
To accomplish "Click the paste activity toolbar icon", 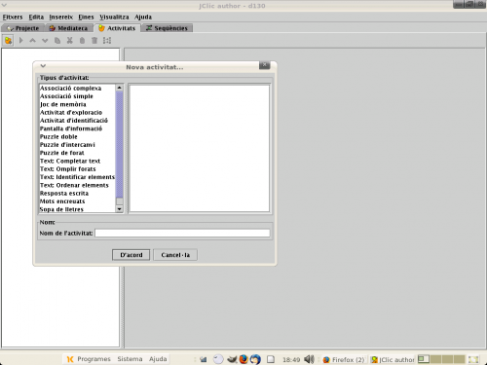I will click(x=82, y=41).
